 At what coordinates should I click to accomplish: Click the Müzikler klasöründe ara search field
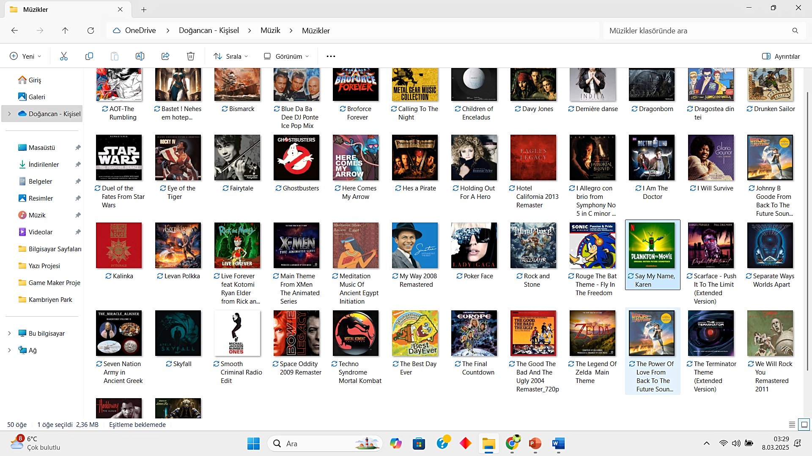click(698, 30)
